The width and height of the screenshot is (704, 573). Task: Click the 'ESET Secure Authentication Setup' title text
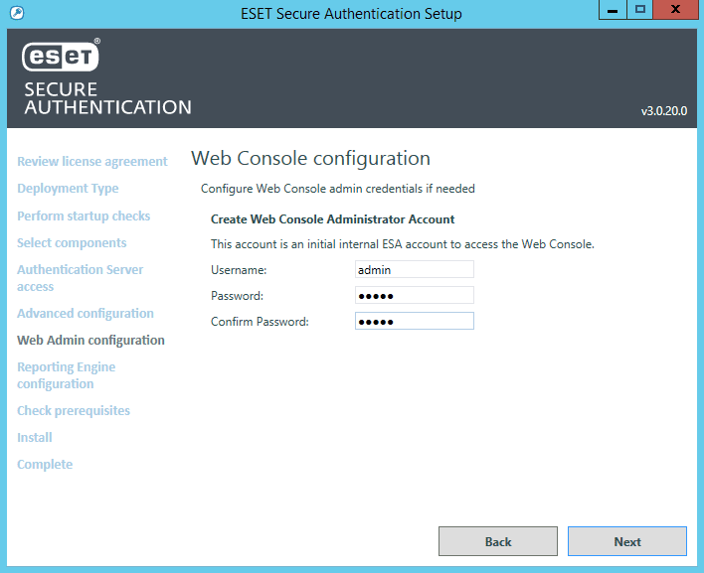click(x=351, y=14)
